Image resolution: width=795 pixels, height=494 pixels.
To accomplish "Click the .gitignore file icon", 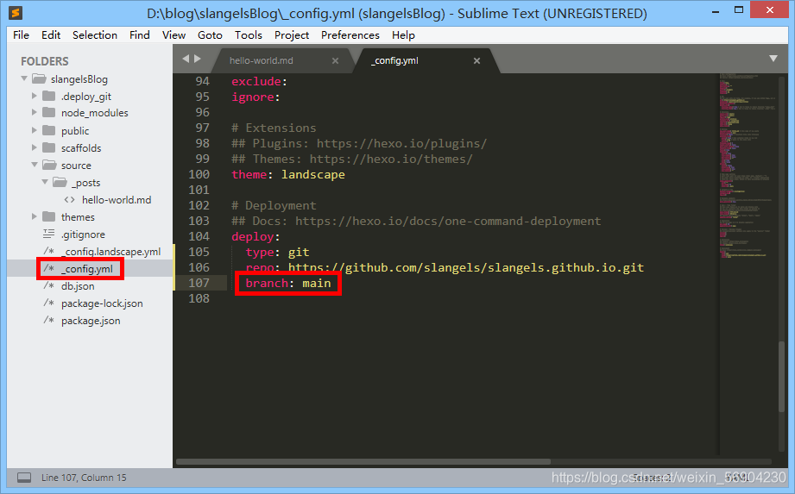I will point(48,234).
